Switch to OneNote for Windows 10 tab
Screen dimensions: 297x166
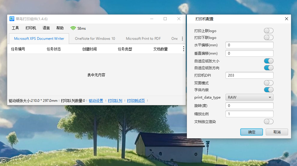pyautogui.click(x=95, y=39)
